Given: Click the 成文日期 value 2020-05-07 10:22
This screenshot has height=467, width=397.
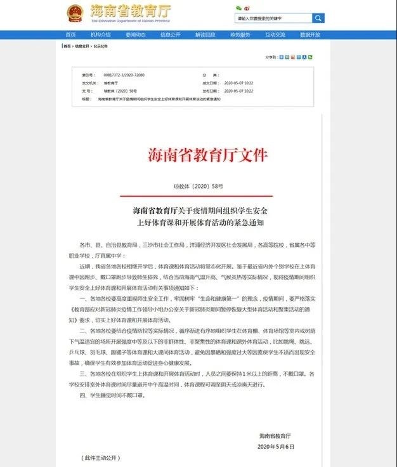Looking at the screenshot, I should click(x=238, y=83).
